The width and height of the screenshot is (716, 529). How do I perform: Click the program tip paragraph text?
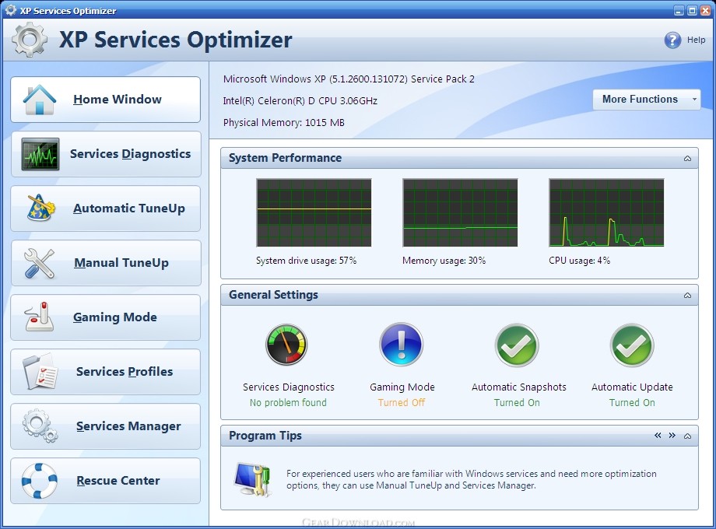click(x=472, y=479)
